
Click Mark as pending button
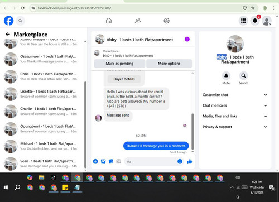coord(119,64)
